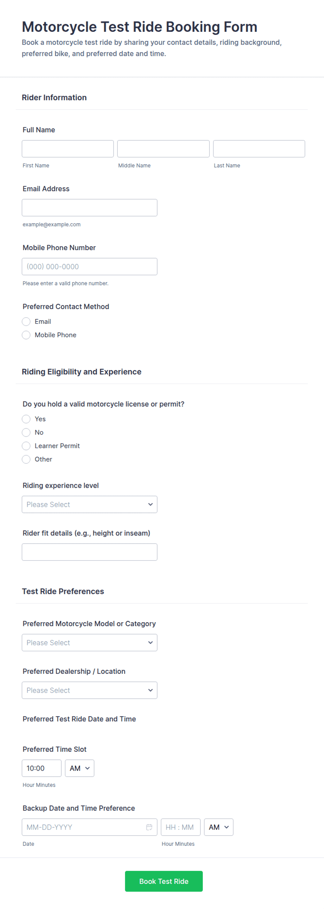
Task: Focus the Mobile Phone Number field
Action: [89, 267]
